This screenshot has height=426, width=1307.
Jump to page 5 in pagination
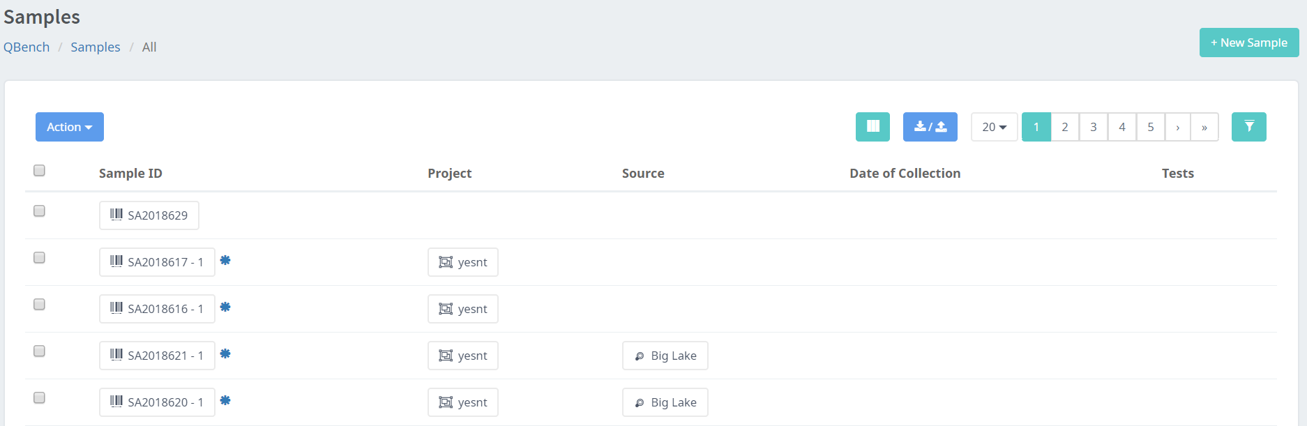(1151, 127)
